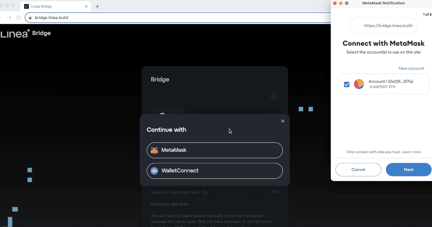Click the WalletConnect logo icon

[x=154, y=171]
